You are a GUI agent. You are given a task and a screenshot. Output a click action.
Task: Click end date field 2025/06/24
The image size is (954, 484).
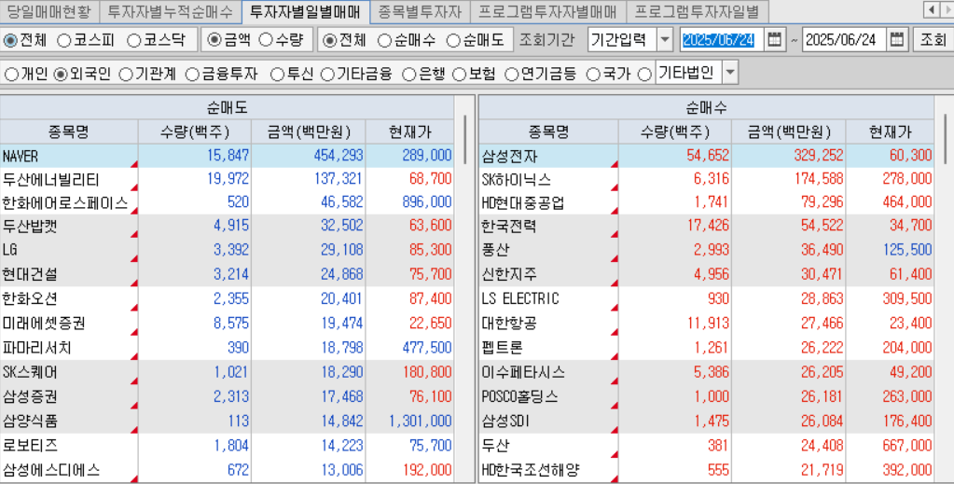pyautogui.click(x=845, y=40)
